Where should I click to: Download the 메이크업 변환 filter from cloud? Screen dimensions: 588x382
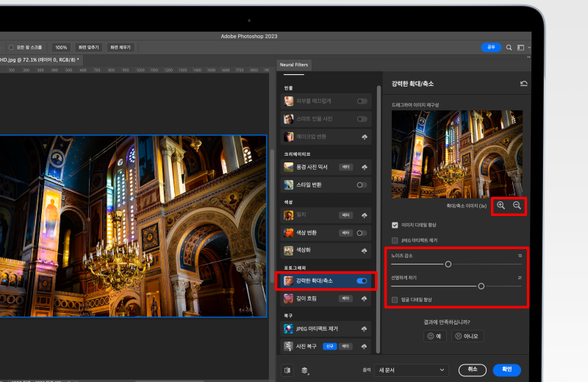364,137
